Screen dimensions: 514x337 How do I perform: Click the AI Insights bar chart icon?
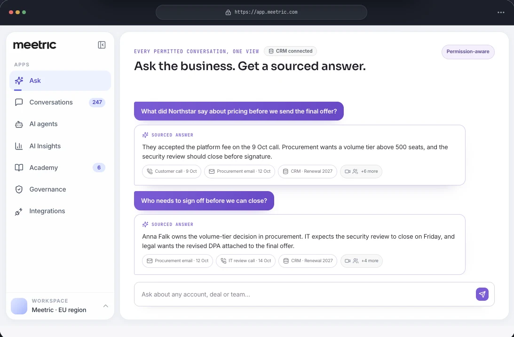point(19,146)
